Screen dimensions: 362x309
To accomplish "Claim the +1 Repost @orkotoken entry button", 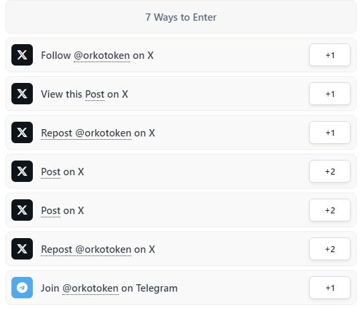I will [330, 132].
